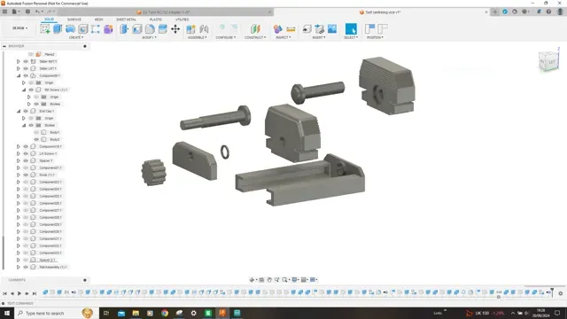The height and width of the screenshot is (319, 567).
Task: Click the New Component icon
Action: (190, 29)
